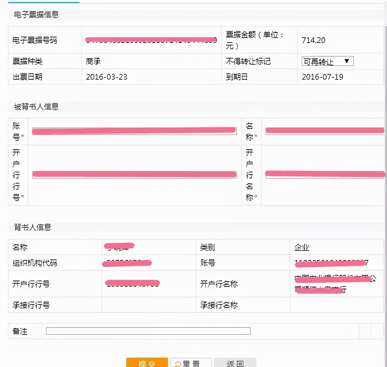Click the red asterisk next to 账号 field
This screenshot has height=367, width=387.
tap(23, 136)
